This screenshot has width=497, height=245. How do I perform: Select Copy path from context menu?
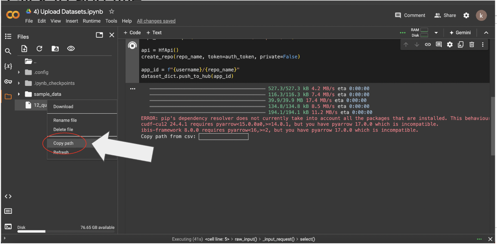(x=63, y=143)
